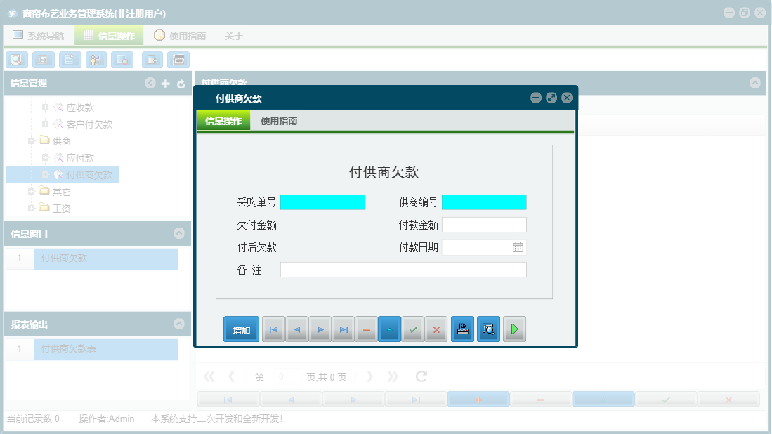This screenshot has height=434, width=772.
Task: Click the 增加 button
Action: (241, 329)
